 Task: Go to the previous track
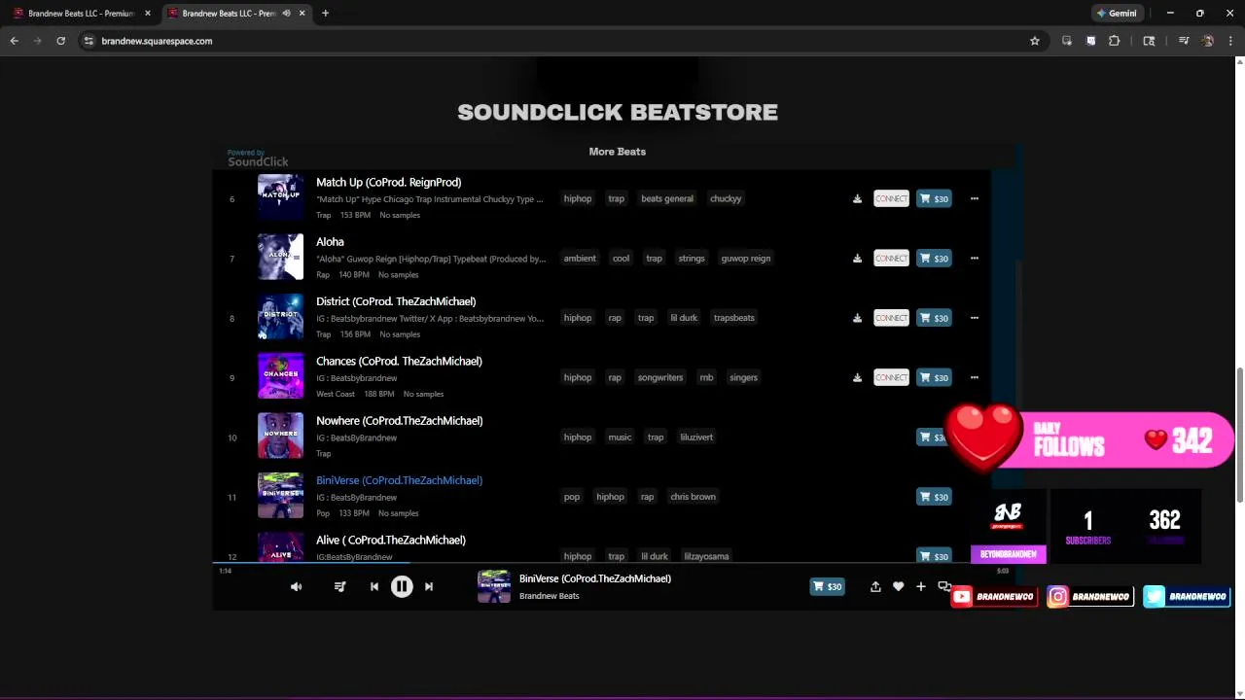point(374,586)
